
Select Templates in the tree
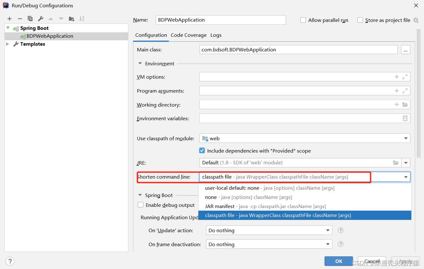point(33,44)
